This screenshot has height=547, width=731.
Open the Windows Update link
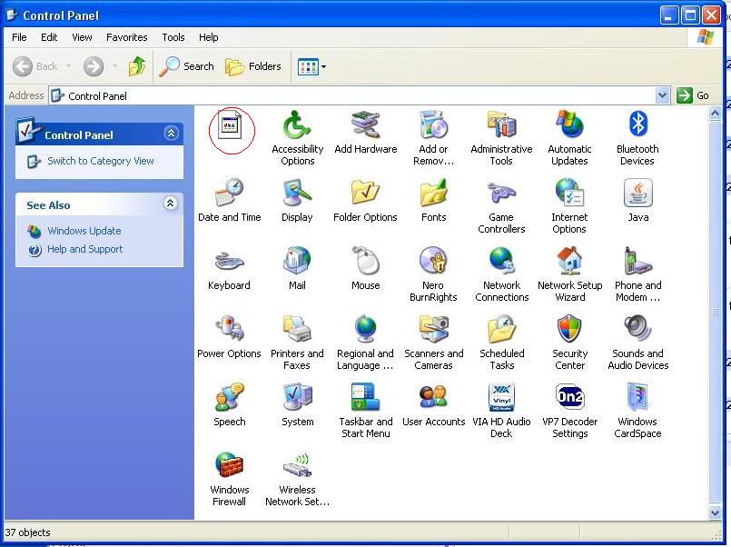point(84,231)
